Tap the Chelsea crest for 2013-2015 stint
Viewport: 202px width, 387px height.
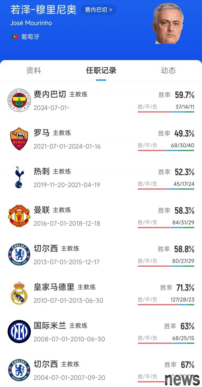19,254
